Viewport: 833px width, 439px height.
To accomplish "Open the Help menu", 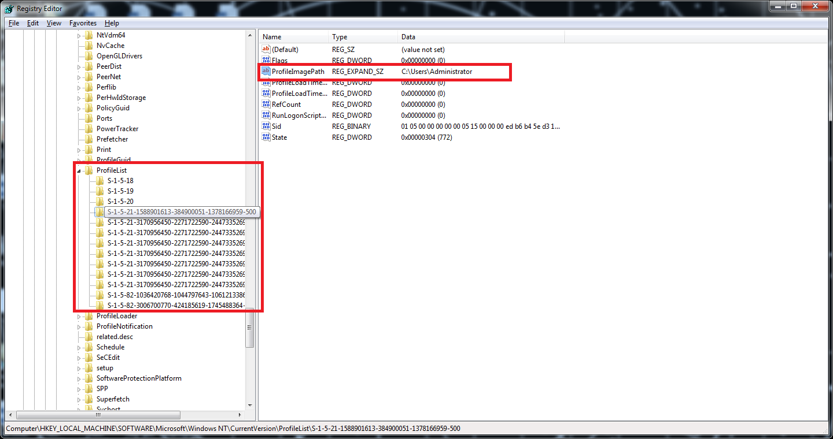I will [112, 23].
